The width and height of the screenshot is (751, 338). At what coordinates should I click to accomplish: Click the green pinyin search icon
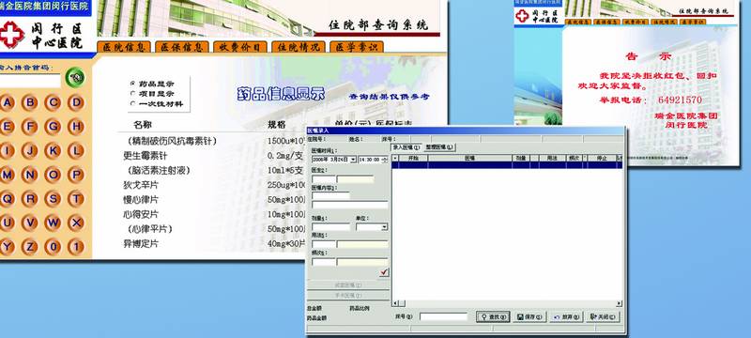75,77
